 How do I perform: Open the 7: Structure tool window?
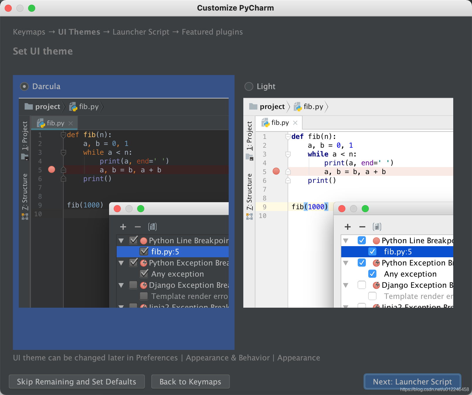(25, 190)
